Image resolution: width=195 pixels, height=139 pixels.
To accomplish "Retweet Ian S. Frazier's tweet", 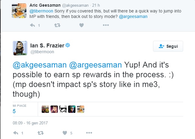I will coord(40,133).
